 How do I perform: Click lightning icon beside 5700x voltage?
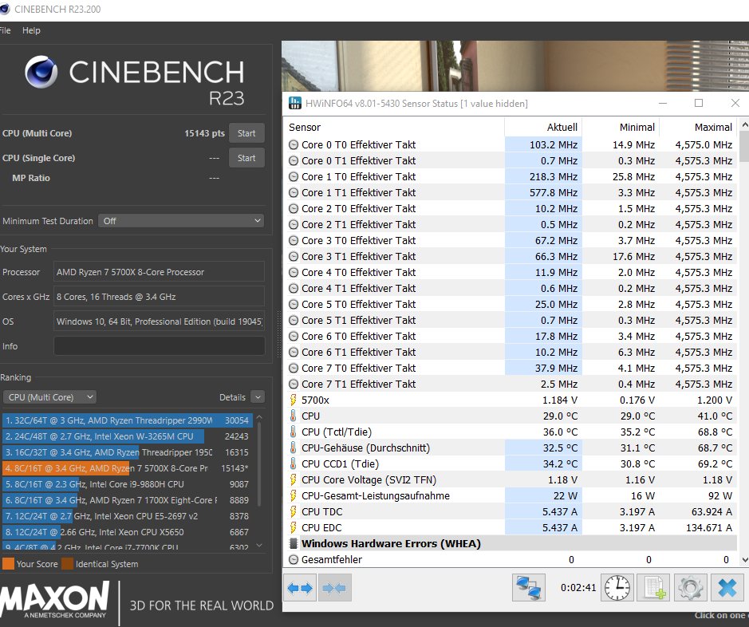point(294,400)
